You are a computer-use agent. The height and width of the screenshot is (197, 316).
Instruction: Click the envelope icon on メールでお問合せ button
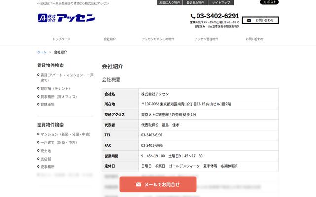point(138,184)
